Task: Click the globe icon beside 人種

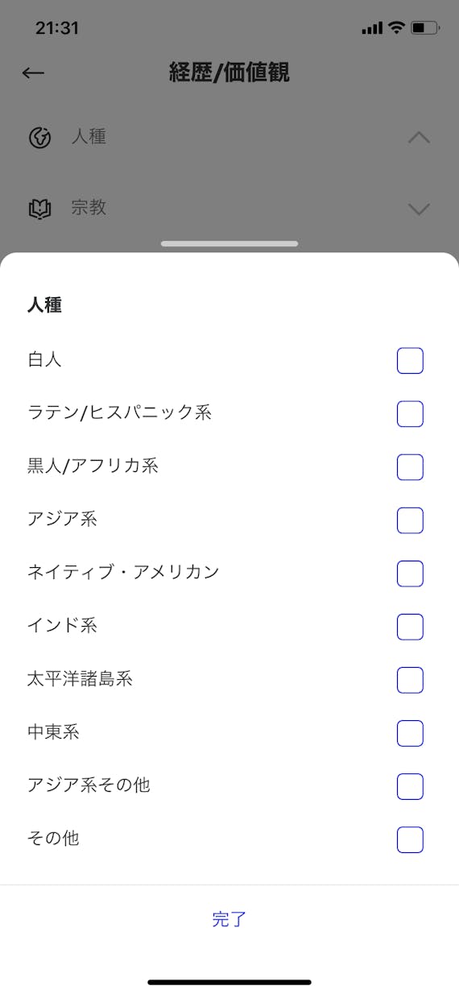Action: click(39, 138)
